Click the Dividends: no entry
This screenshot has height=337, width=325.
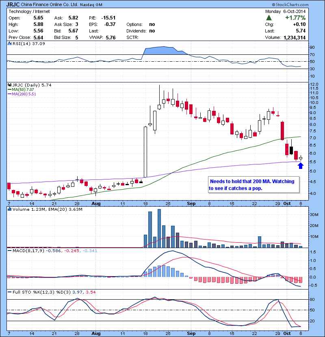tap(141, 31)
